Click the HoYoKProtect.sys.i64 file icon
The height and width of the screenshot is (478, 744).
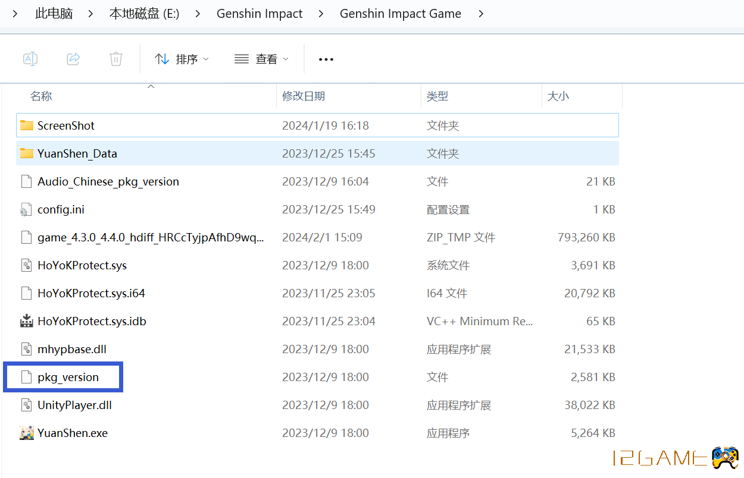point(26,293)
